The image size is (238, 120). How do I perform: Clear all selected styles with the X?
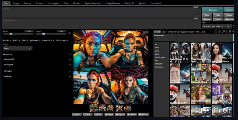[x=228, y=26]
